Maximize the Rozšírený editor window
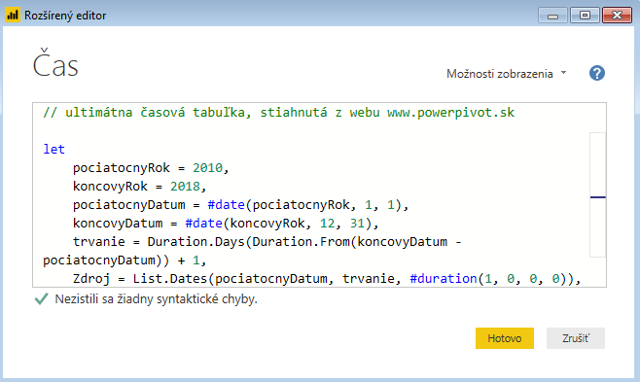Image resolution: width=640 pixels, height=382 pixels. click(585, 16)
